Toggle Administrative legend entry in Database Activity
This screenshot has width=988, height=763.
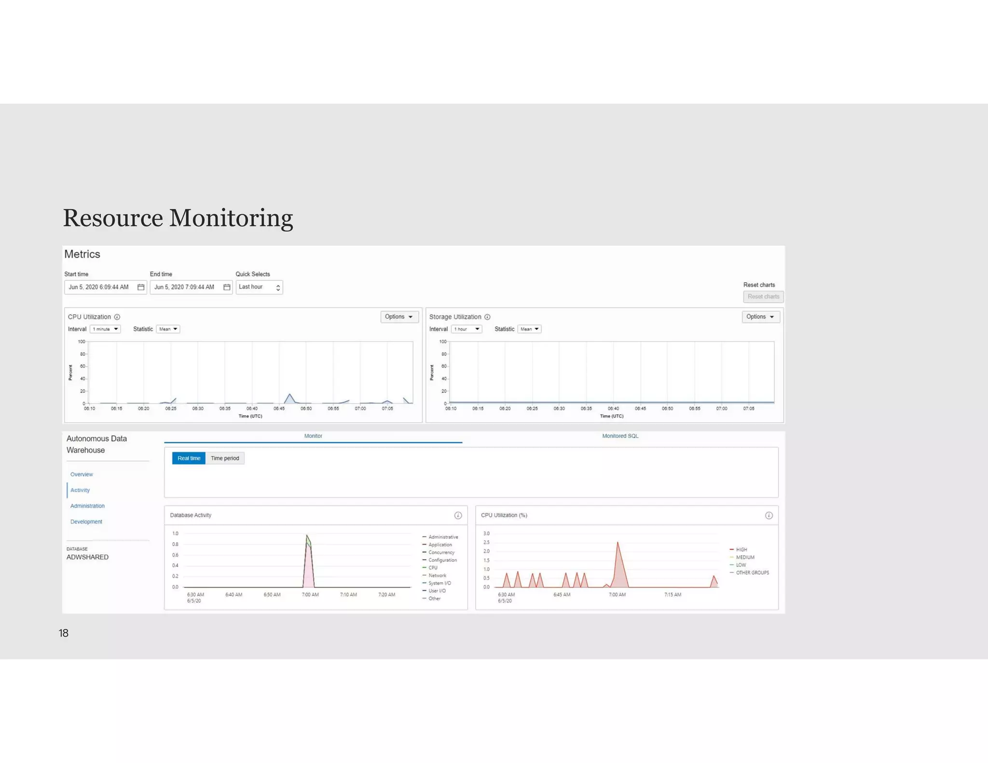pos(440,537)
